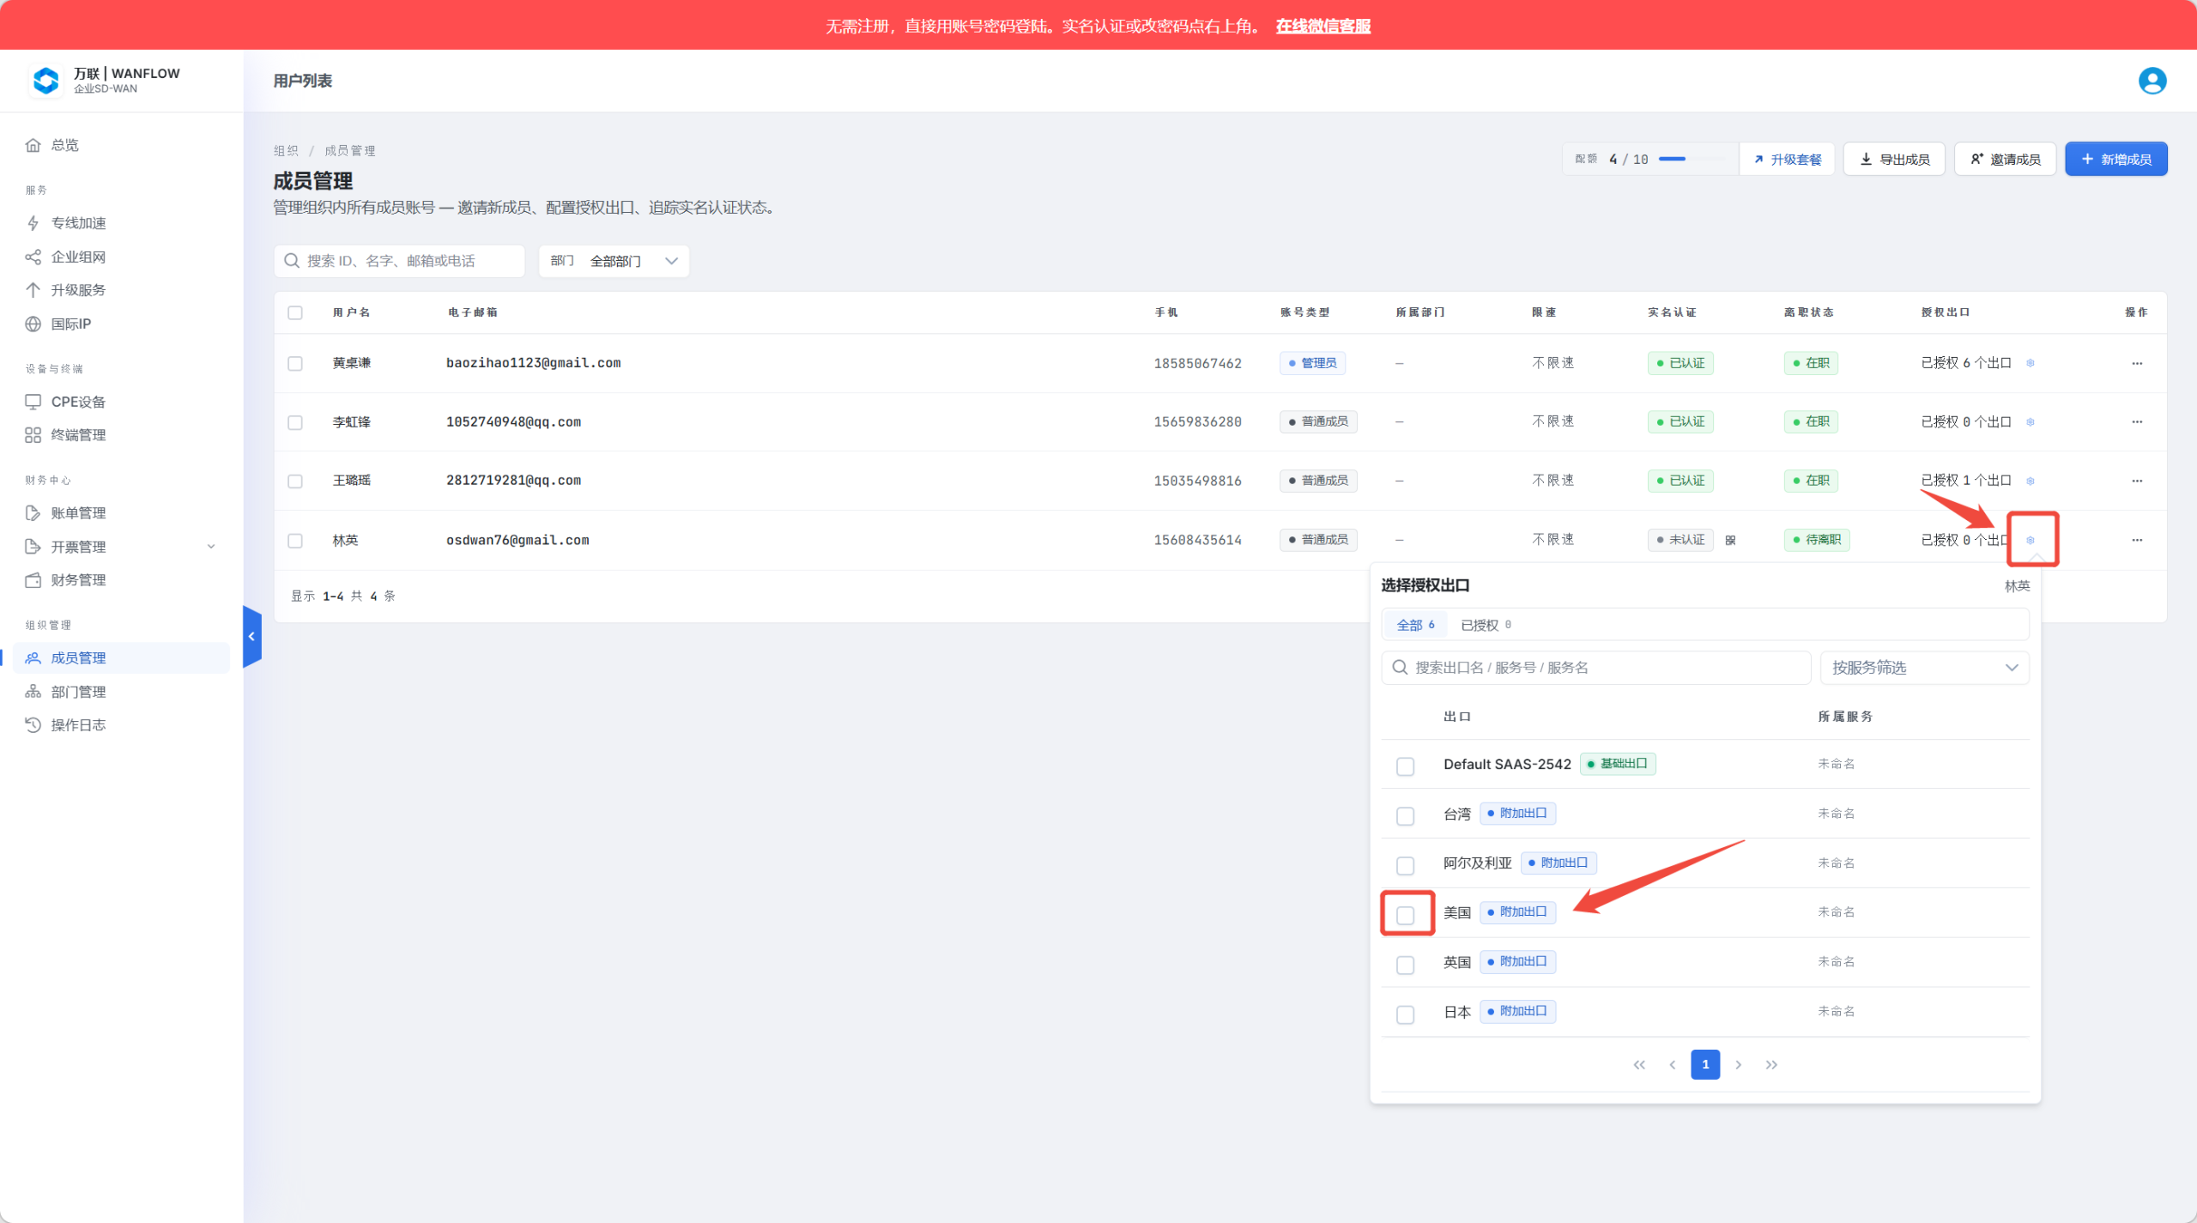Go to previous page in exits list
Screen dimensions: 2197x1223
coord(1673,1064)
